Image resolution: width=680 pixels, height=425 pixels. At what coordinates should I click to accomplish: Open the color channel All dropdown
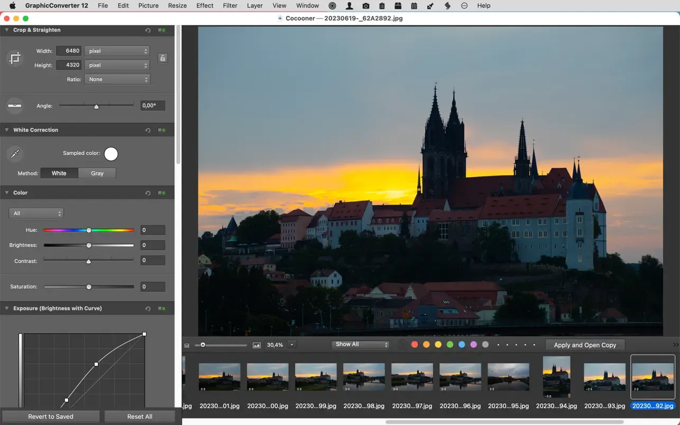coord(36,214)
